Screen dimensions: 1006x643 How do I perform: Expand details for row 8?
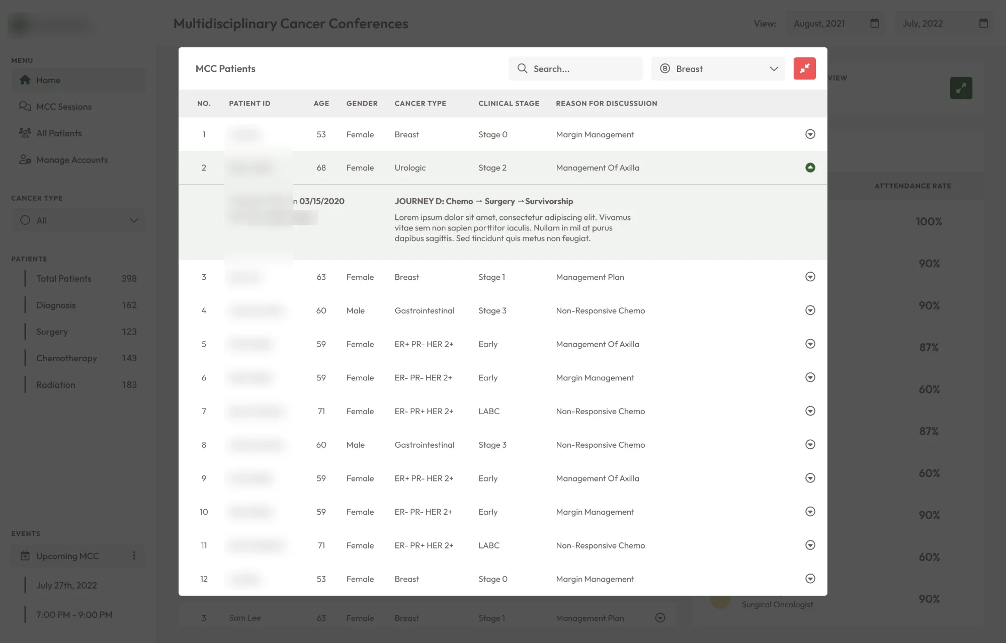(x=810, y=444)
